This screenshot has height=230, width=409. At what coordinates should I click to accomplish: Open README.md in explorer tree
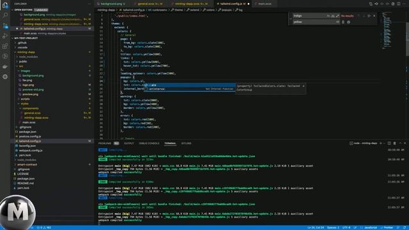pos(26,183)
